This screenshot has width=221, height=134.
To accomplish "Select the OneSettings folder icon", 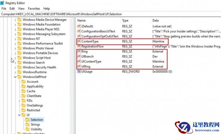I will (24, 105).
